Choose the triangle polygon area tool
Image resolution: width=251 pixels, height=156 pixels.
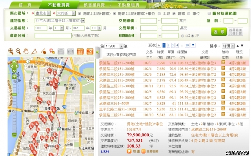(x=34, y=51)
